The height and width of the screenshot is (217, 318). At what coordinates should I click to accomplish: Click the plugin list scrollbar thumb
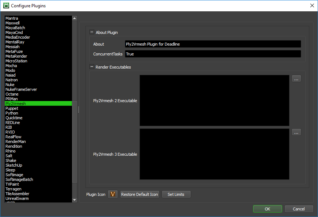tap(74, 142)
